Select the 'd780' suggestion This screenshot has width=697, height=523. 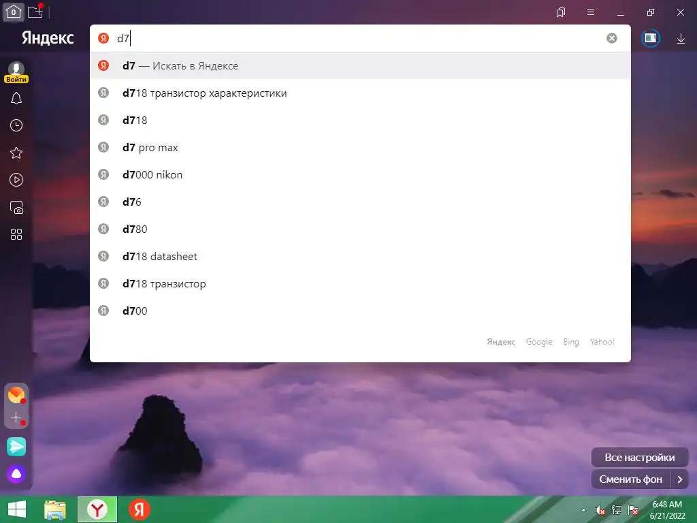(x=360, y=229)
